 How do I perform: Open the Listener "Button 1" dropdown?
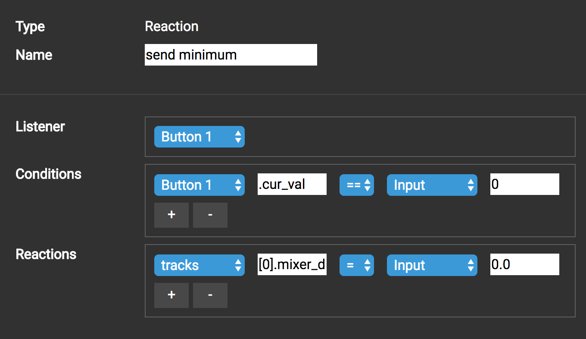click(x=199, y=137)
